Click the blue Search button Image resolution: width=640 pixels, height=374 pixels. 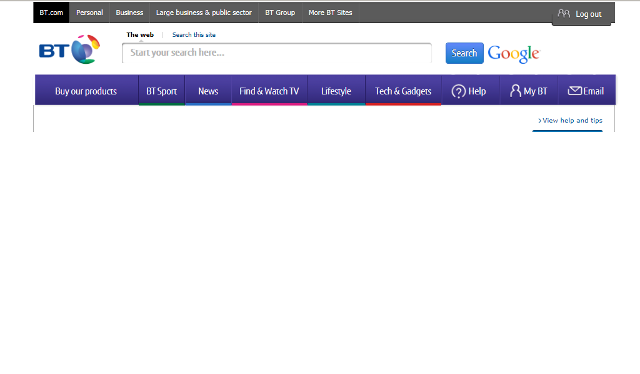pyautogui.click(x=464, y=53)
